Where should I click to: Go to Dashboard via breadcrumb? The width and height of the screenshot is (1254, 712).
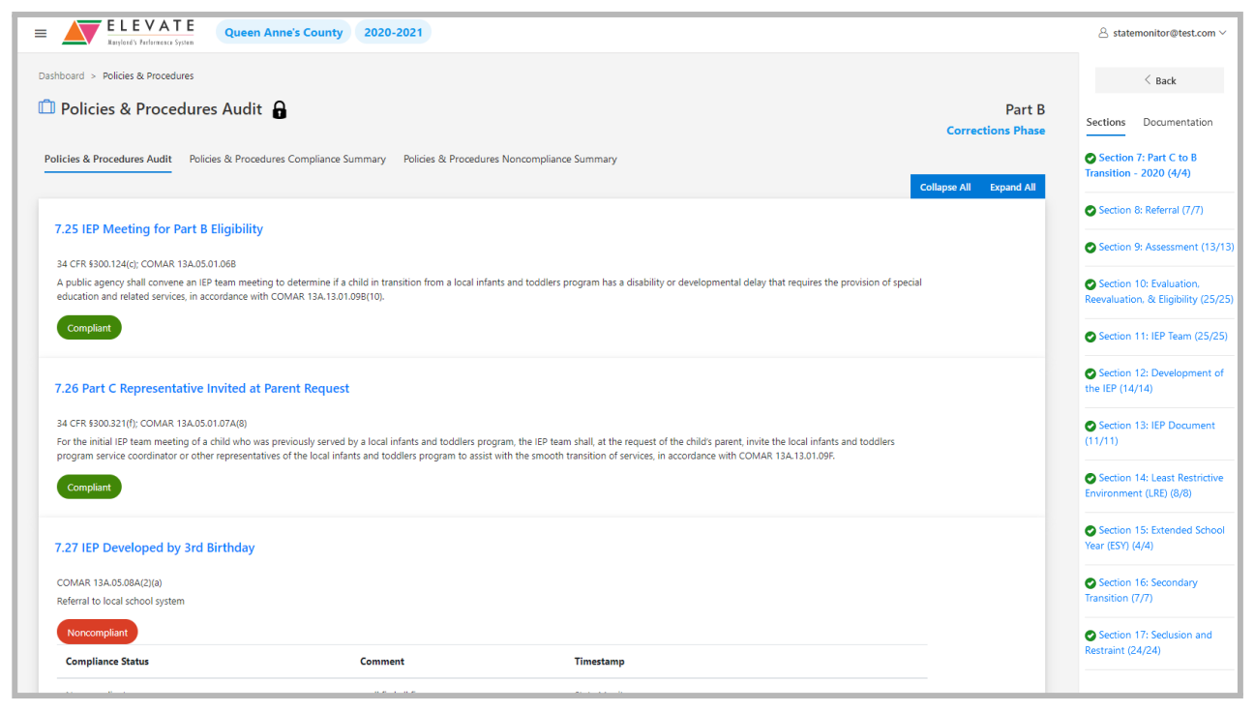(61, 76)
